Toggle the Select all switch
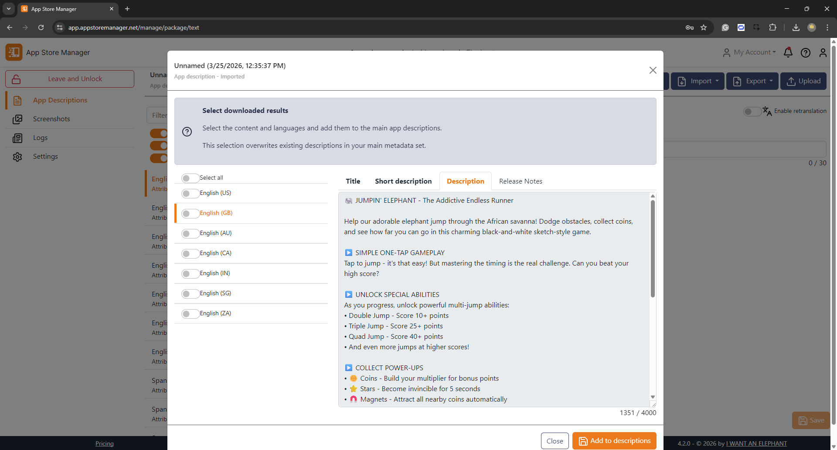The width and height of the screenshot is (837, 450). (x=190, y=178)
